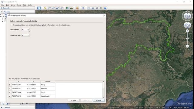Select the Add Polygon tool
Viewport: 194px width, 109px height.
click(49, 8)
